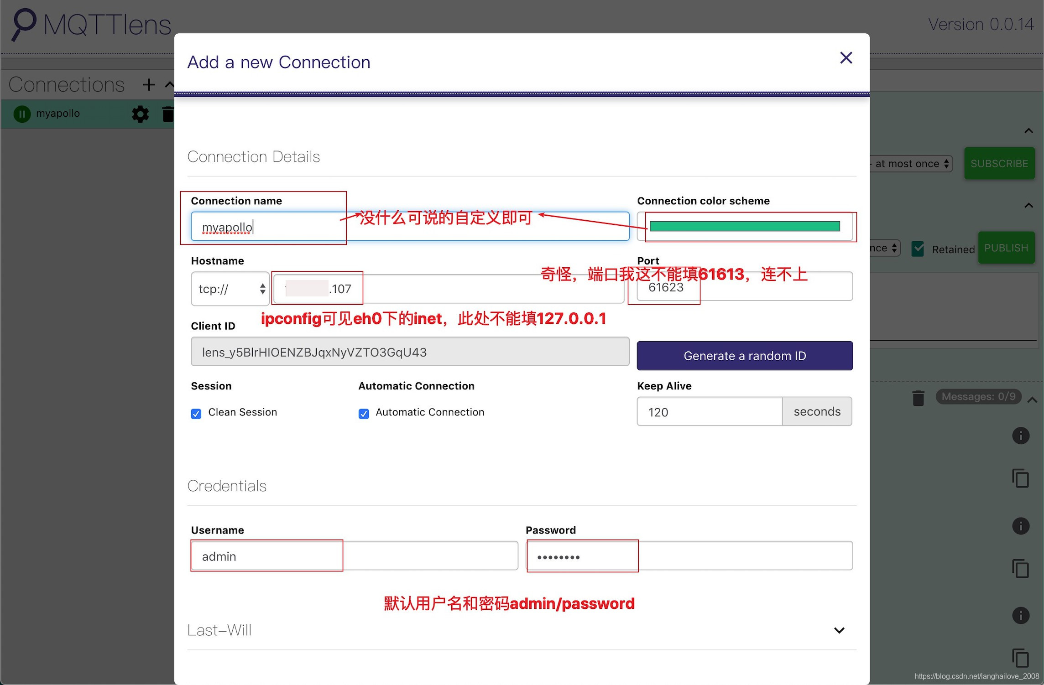Open the 'at most once' QoS dropdown
The width and height of the screenshot is (1044, 685).
click(x=911, y=163)
